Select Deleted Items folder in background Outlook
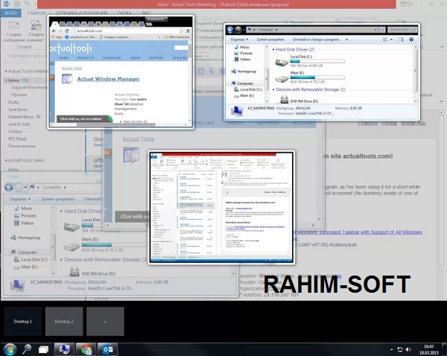This screenshot has width=447, height=356. coord(25,117)
